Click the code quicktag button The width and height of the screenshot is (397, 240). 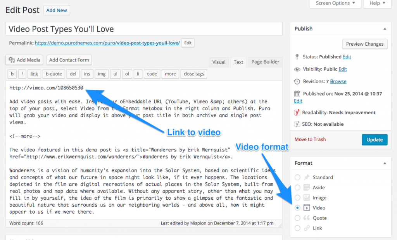[152, 74]
